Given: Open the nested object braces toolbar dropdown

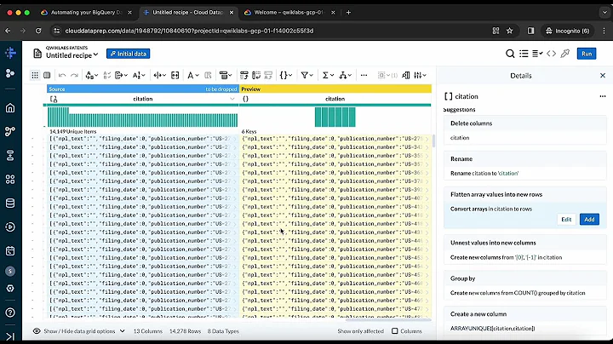Looking at the screenshot, I should tap(286, 75).
